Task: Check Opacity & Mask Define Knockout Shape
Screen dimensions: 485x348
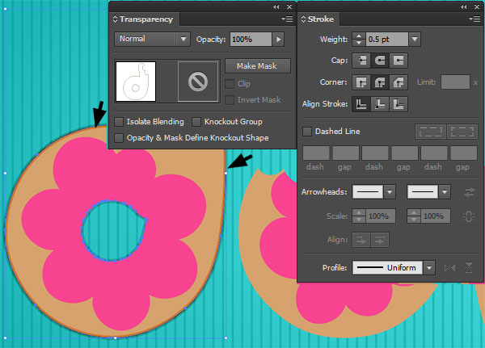Action: point(119,138)
